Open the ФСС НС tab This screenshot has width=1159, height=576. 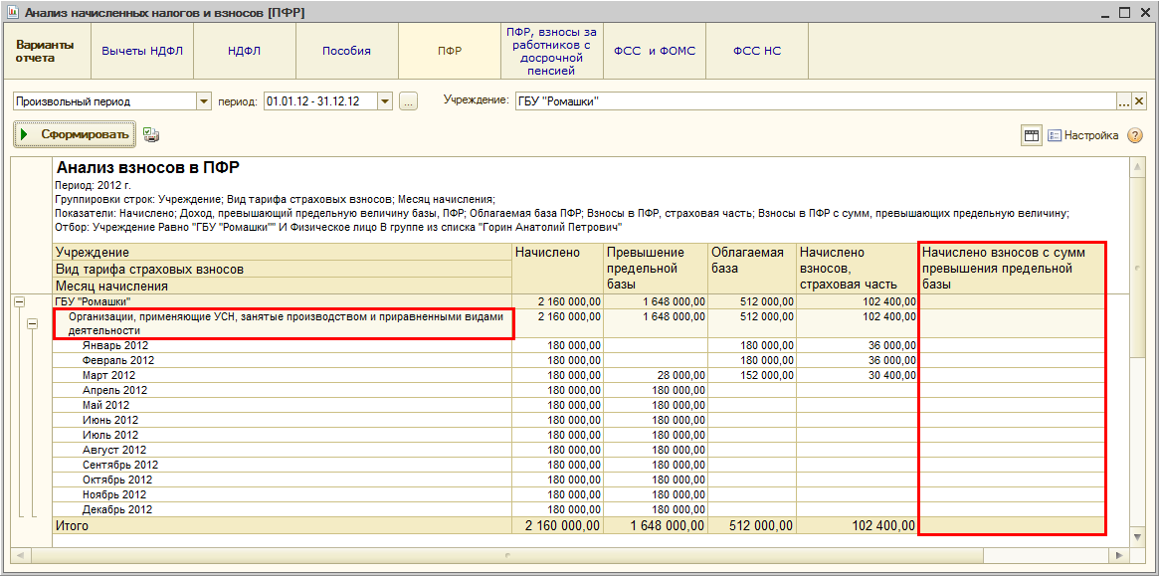pyautogui.click(x=757, y=51)
